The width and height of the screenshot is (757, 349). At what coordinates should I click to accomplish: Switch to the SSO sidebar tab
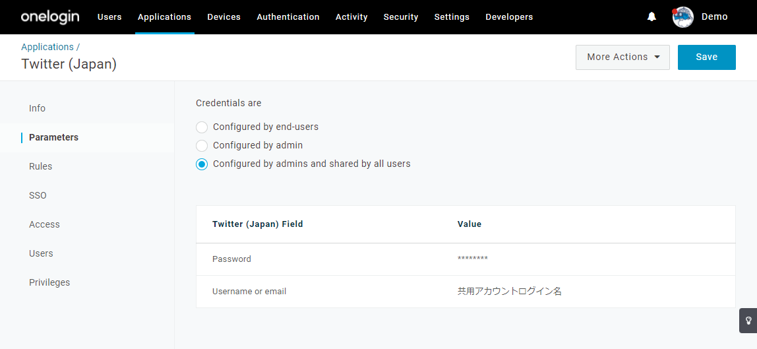point(38,195)
